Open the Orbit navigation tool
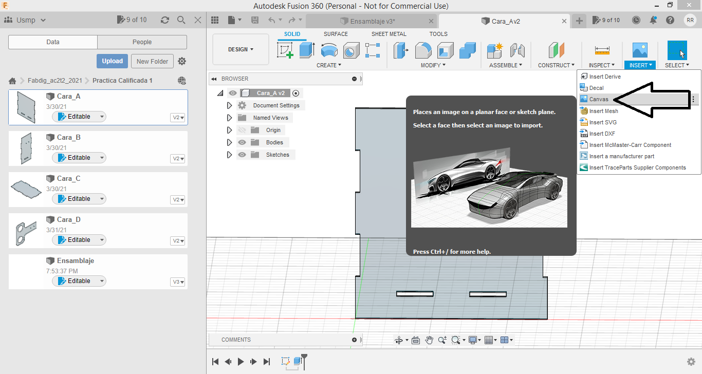Image resolution: width=702 pixels, height=374 pixels. pos(398,340)
